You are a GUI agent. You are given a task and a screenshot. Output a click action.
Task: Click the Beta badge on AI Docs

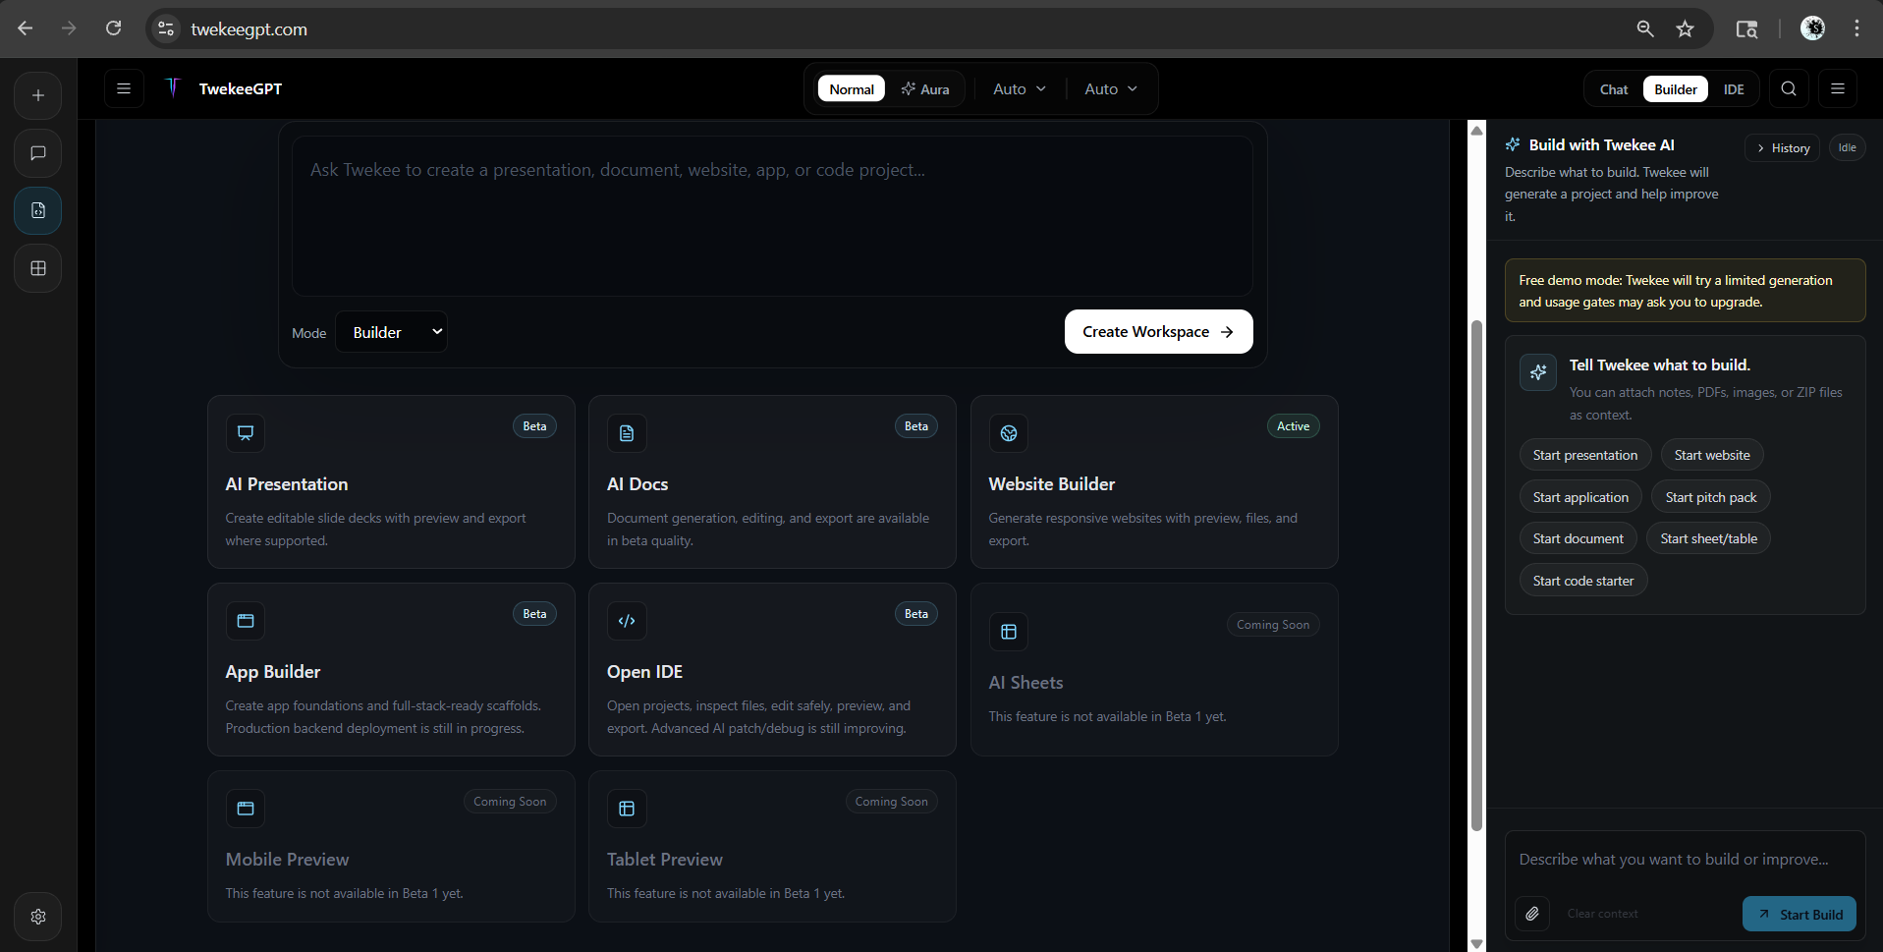click(915, 426)
